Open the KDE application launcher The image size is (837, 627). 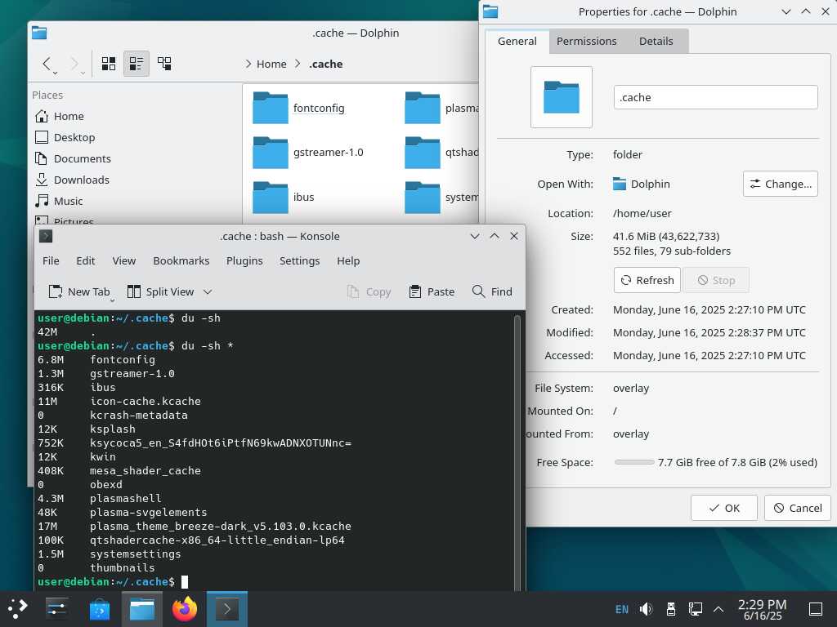(x=18, y=608)
